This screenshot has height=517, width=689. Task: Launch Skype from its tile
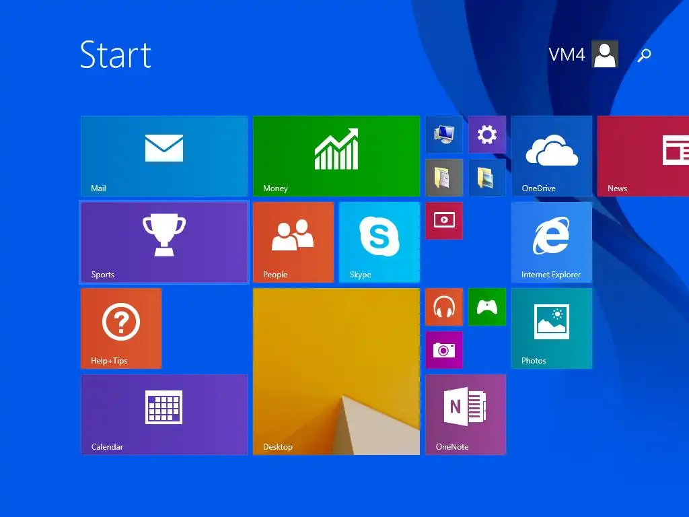point(379,242)
